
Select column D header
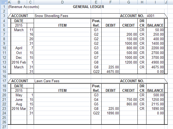[62, 2]
